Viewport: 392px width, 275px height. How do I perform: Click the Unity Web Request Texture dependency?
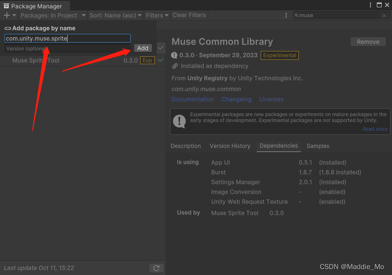[x=249, y=202]
